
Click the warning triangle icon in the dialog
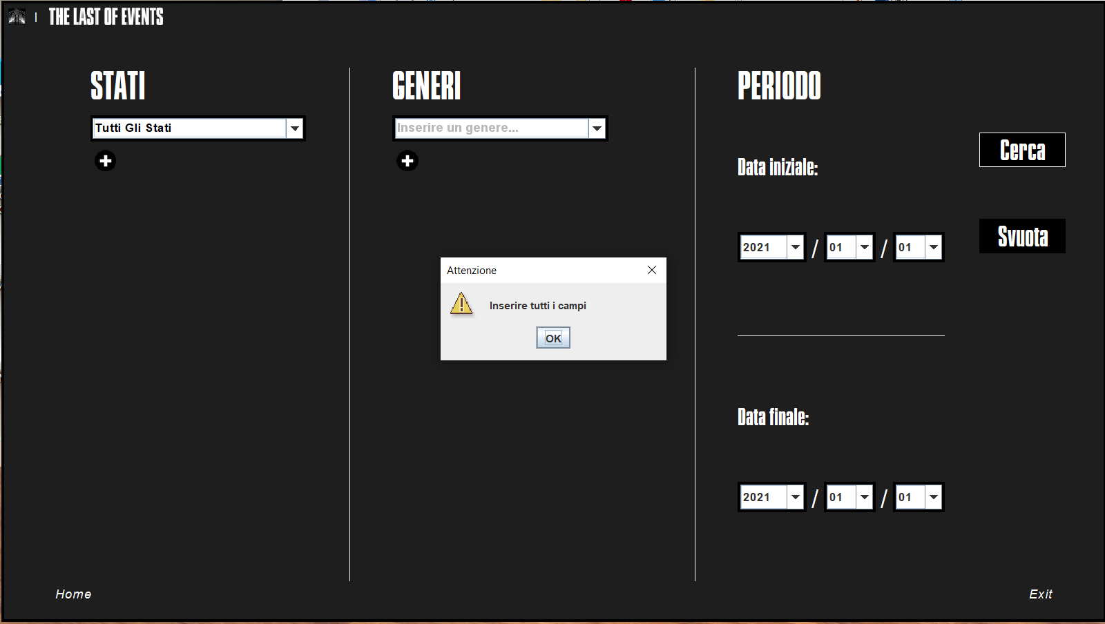tap(461, 304)
